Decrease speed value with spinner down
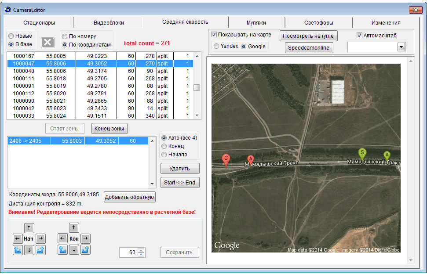This screenshot has width=427, height=274. click(x=141, y=254)
